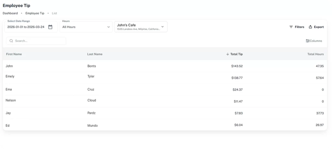Screen dimensions: 332x150
Task: Open the Employee Tip breadcrumb link
Action: 35,13
